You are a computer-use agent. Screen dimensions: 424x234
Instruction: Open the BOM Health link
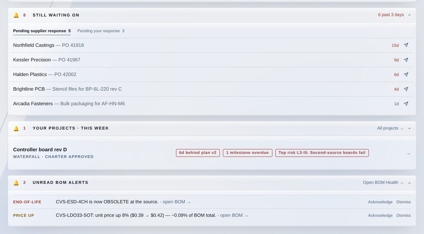383,182
